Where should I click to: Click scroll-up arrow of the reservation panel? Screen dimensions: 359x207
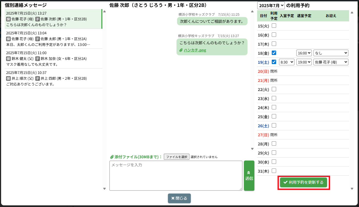pyautogui.click(x=352, y=12)
